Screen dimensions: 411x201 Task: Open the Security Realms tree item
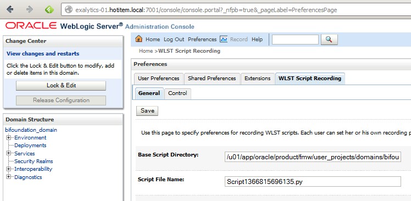[x=34, y=161]
